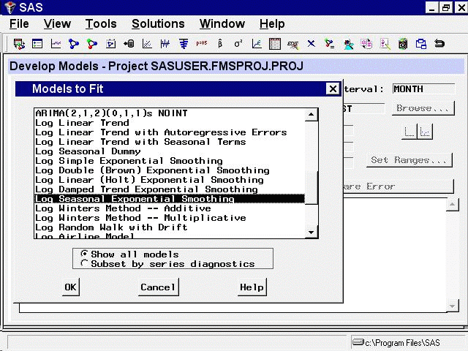
Task: Click the sigma squared toolbar icon
Action: click(x=238, y=44)
